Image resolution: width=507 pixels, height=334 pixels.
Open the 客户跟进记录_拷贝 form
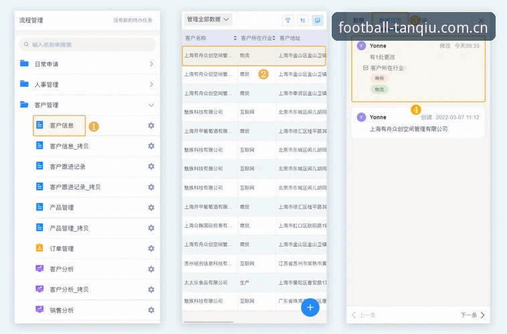(75, 187)
